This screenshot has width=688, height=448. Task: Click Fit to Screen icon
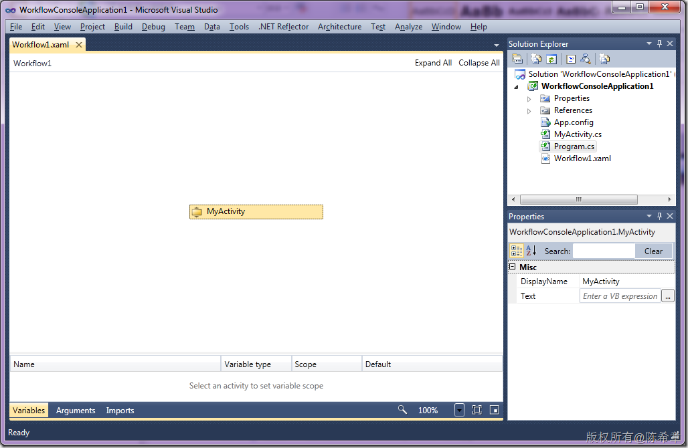click(x=477, y=410)
